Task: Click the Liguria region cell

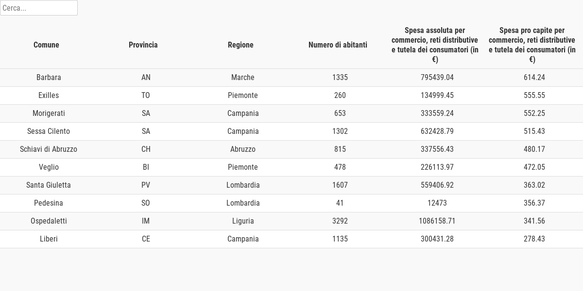Action: tap(243, 221)
